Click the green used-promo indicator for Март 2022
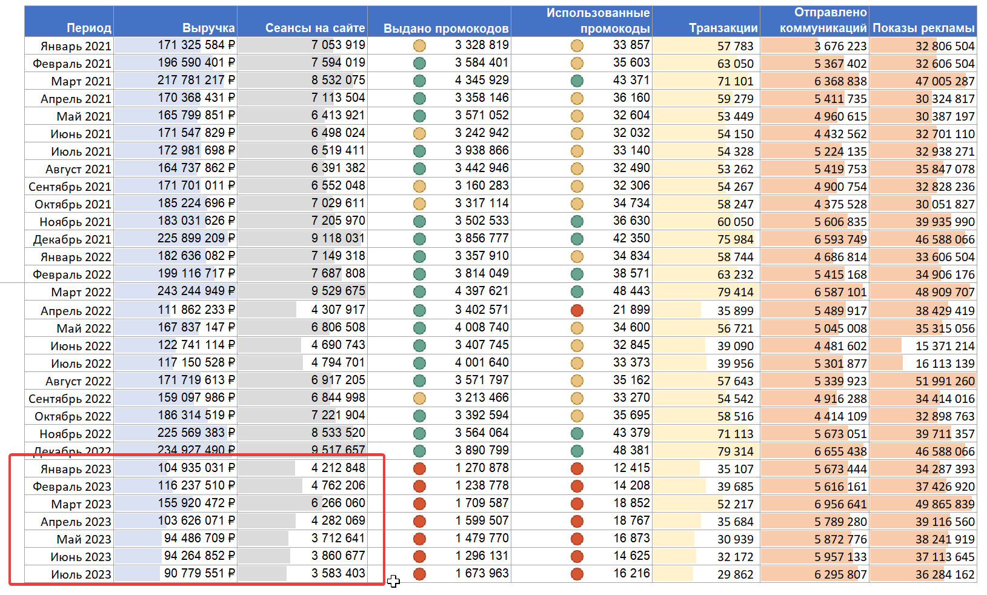Image resolution: width=987 pixels, height=595 pixels. 577,292
